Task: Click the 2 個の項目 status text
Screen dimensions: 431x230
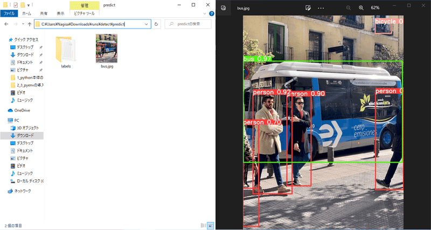Action: (13, 226)
